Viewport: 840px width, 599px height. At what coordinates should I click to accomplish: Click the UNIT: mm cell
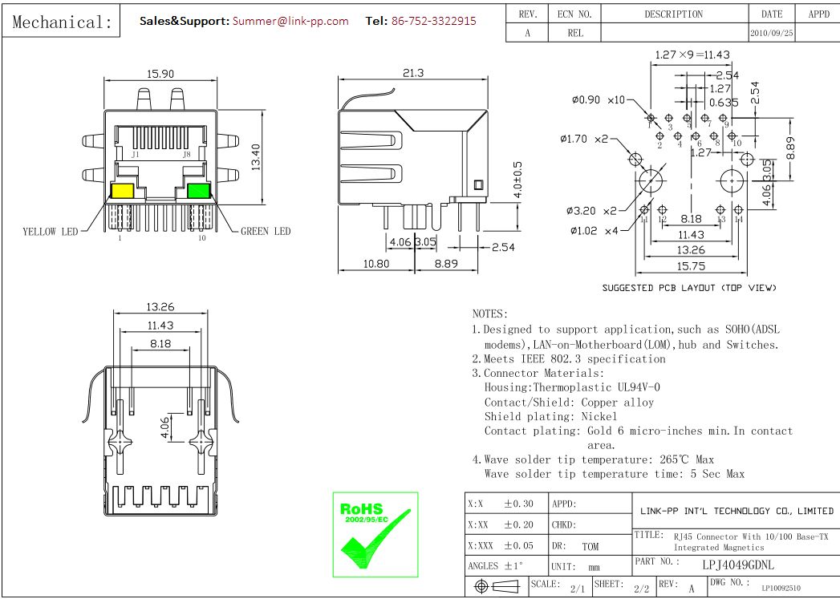pos(591,566)
